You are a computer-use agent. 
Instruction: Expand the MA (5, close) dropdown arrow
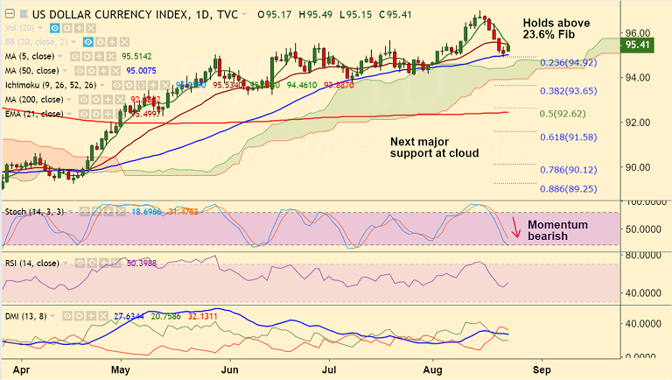(x=60, y=56)
